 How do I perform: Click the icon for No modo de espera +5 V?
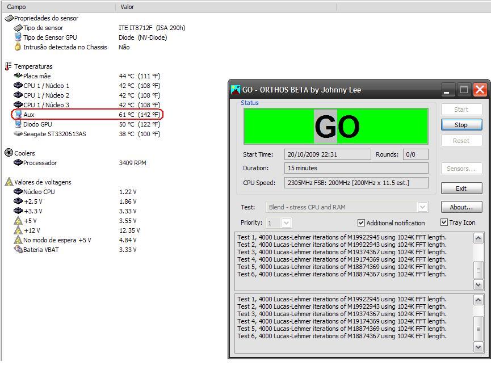click(18, 240)
